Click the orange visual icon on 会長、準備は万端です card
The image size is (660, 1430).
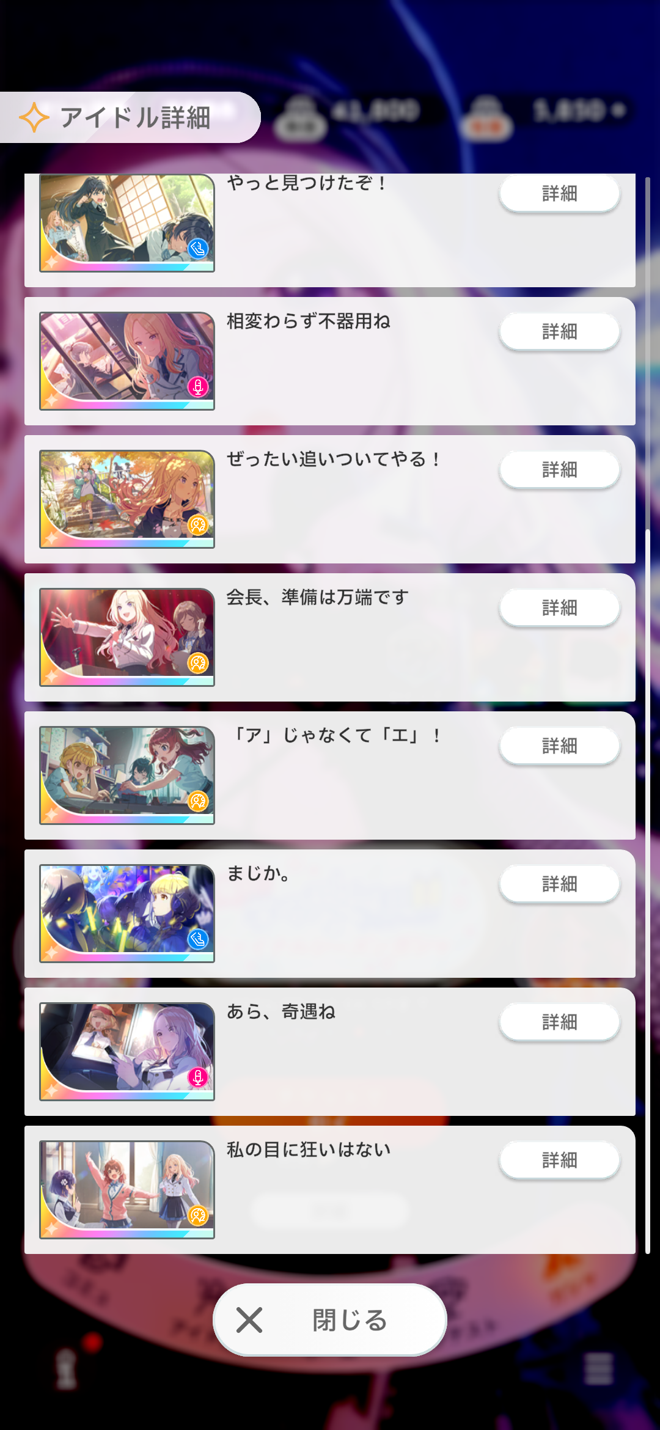(198, 663)
